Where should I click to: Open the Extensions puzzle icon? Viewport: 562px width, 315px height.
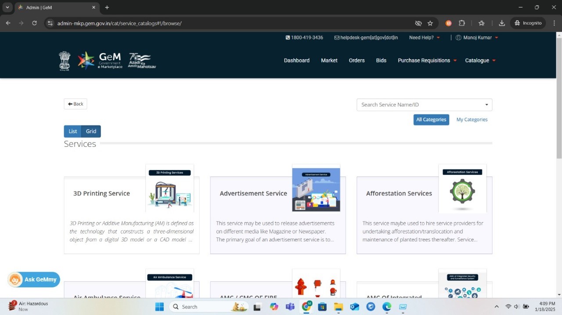tap(461, 23)
